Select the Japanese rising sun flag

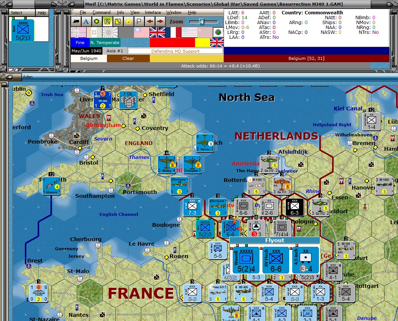[x=110, y=32]
